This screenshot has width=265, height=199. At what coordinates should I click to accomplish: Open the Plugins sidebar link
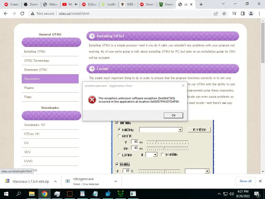pyautogui.click(x=50, y=88)
